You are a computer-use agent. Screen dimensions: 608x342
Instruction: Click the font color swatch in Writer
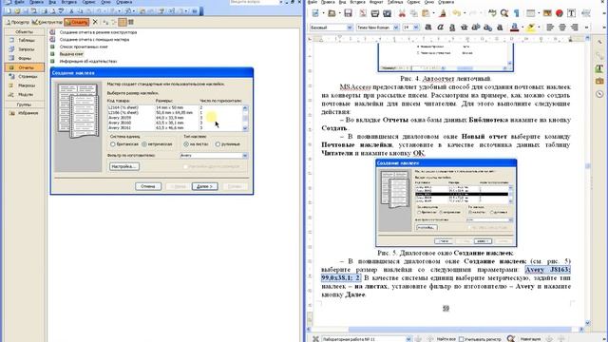point(515,28)
